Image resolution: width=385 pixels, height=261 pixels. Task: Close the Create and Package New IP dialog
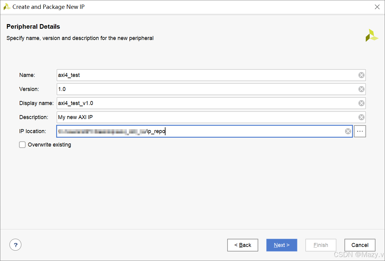pyautogui.click(x=377, y=7)
